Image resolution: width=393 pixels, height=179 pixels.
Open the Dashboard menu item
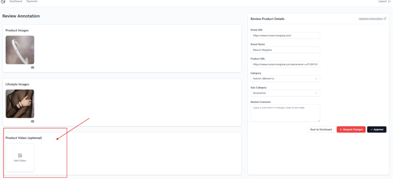tap(16, 2)
